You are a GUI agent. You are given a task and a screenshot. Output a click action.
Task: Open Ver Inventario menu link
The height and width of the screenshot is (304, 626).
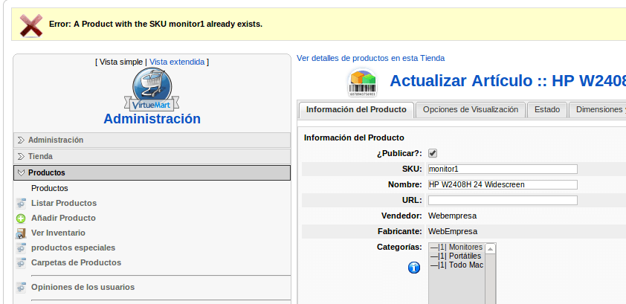[58, 233]
